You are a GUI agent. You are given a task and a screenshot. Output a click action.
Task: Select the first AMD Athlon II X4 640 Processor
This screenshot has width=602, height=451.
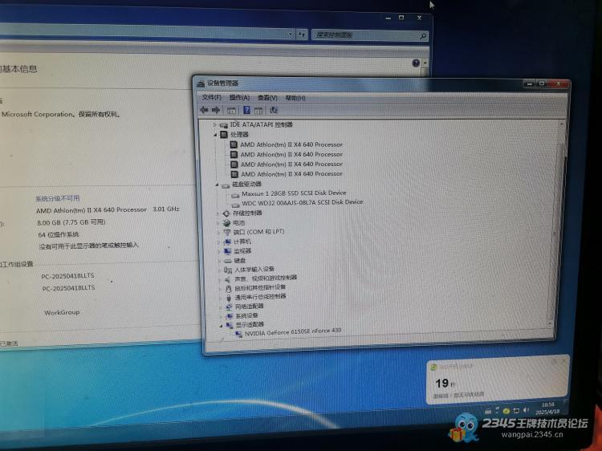(x=291, y=144)
